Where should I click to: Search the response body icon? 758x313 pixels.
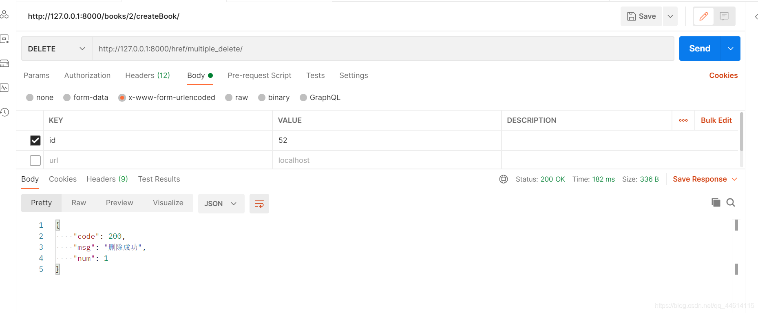(731, 202)
